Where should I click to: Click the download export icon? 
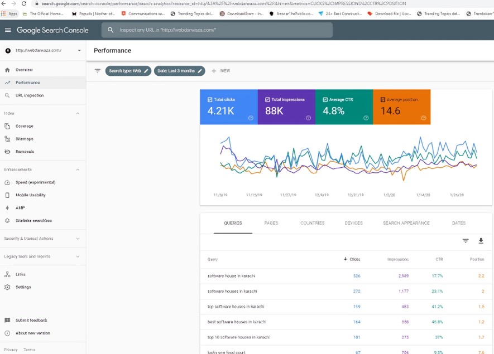coord(481,241)
